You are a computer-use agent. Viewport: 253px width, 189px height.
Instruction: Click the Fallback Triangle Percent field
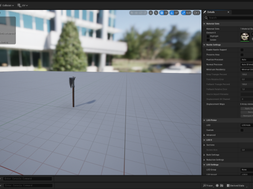(x=247, y=85)
